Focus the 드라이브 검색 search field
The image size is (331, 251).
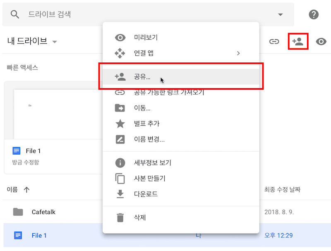[x=148, y=14]
